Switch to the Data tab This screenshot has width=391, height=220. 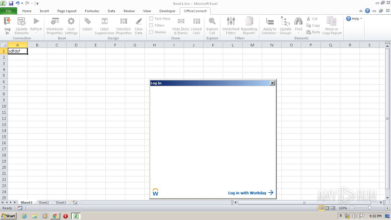[111, 11]
